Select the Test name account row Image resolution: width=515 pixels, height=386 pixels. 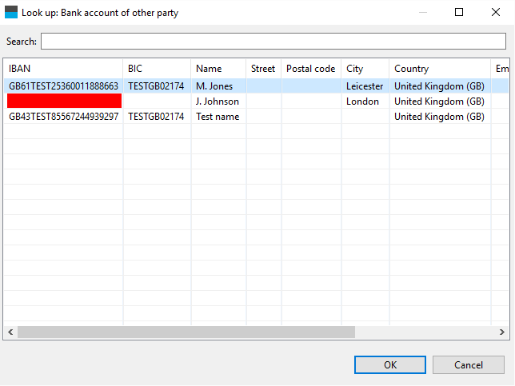pos(217,117)
